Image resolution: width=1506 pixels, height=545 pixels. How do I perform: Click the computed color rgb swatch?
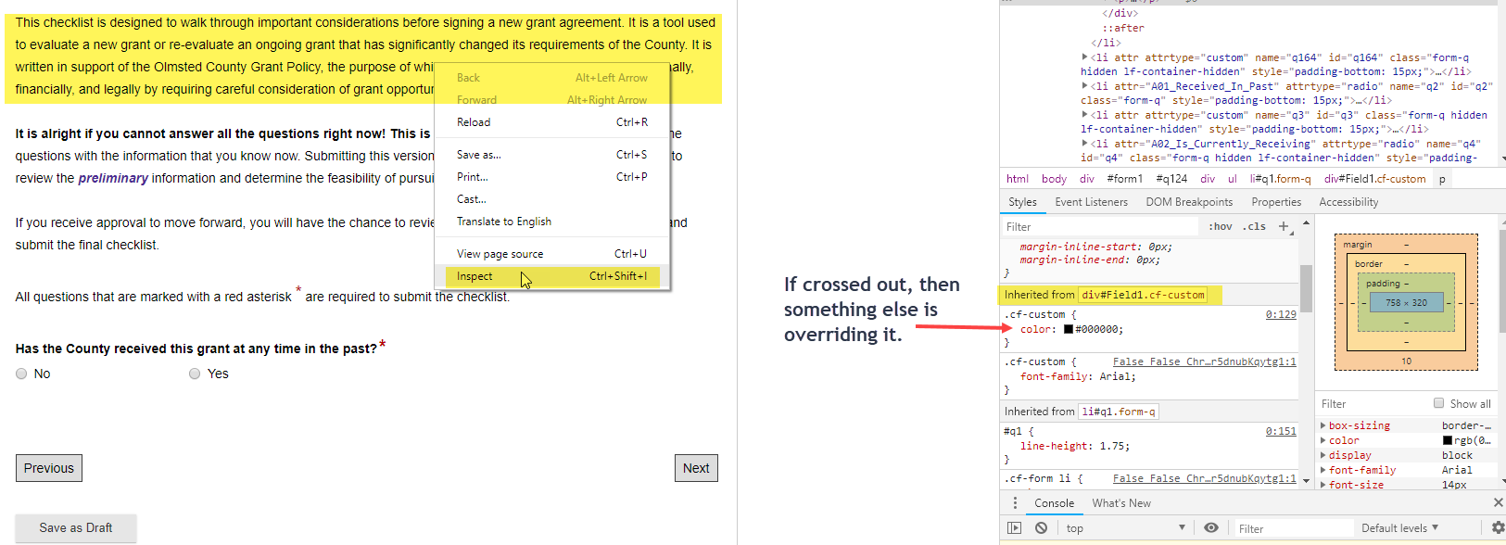(x=1448, y=440)
